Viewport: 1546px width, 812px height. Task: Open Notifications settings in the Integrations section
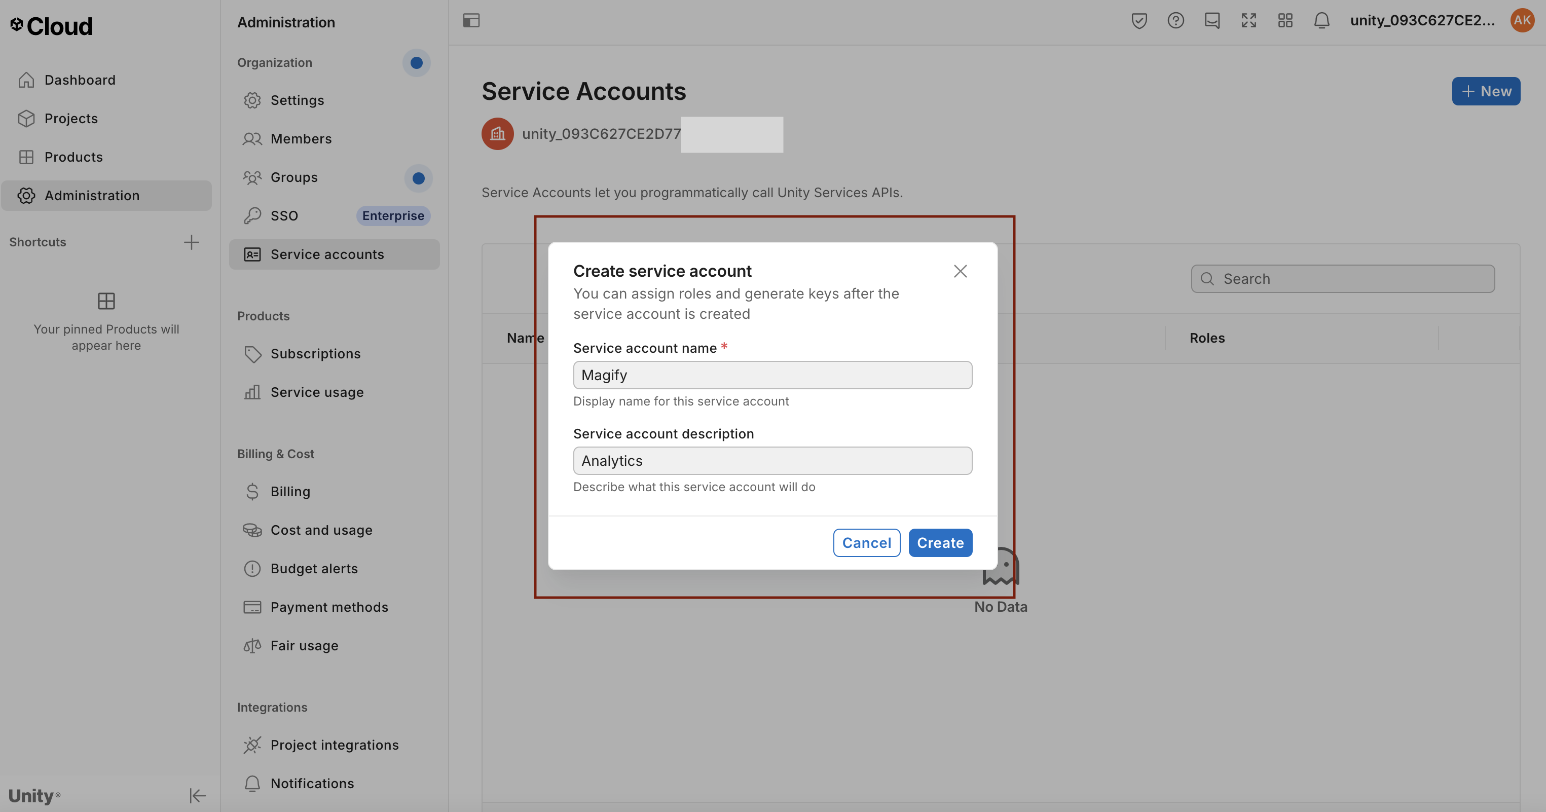pyautogui.click(x=334, y=783)
